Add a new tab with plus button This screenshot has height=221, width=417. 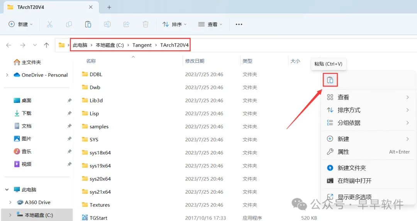pos(109,7)
